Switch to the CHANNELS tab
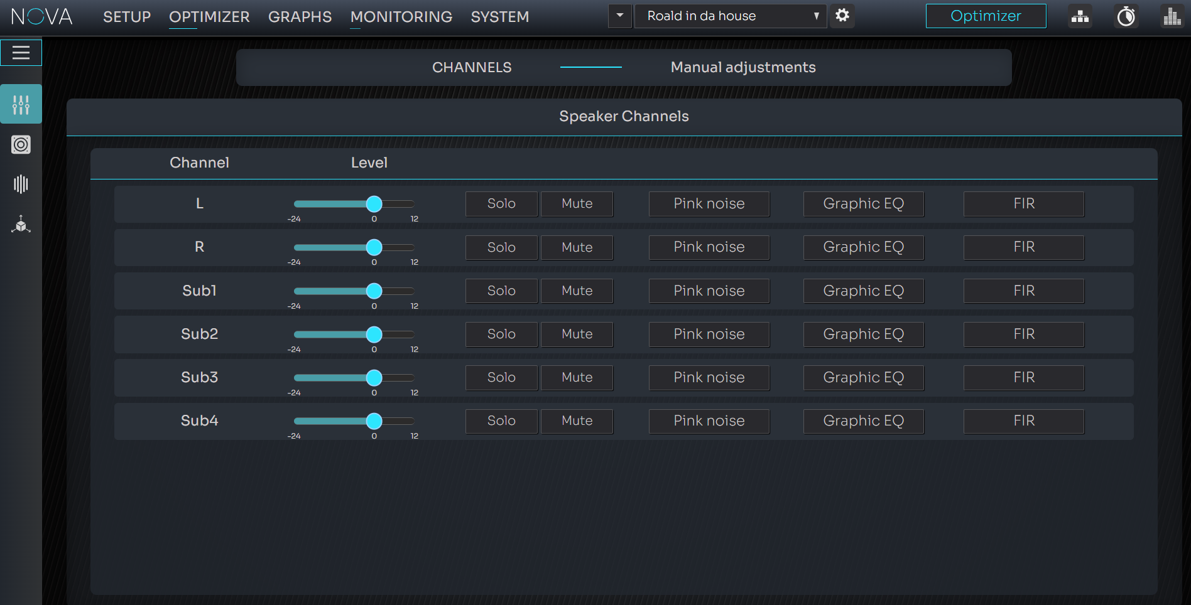 pyautogui.click(x=472, y=67)
